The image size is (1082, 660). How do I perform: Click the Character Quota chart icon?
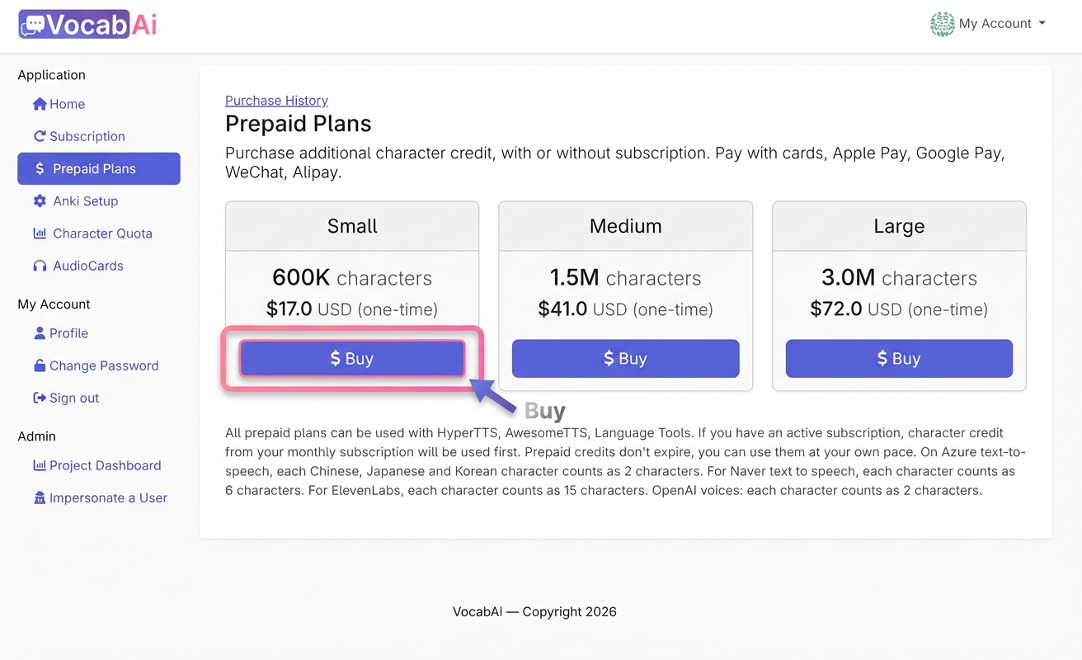pos(39,233)
